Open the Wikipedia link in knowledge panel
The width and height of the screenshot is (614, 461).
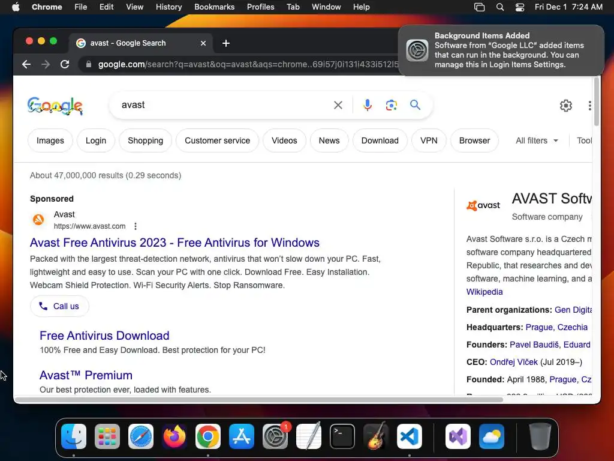pos(484,292)
